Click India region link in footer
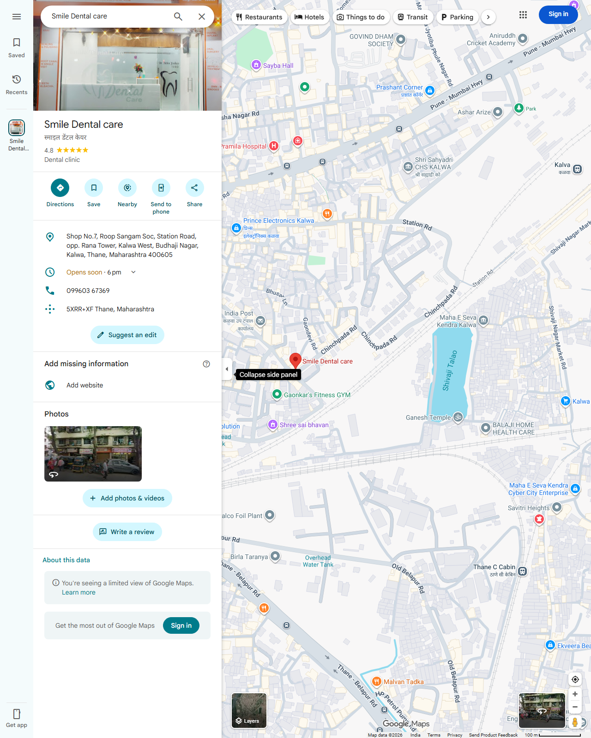 click(x=416, y=735)
